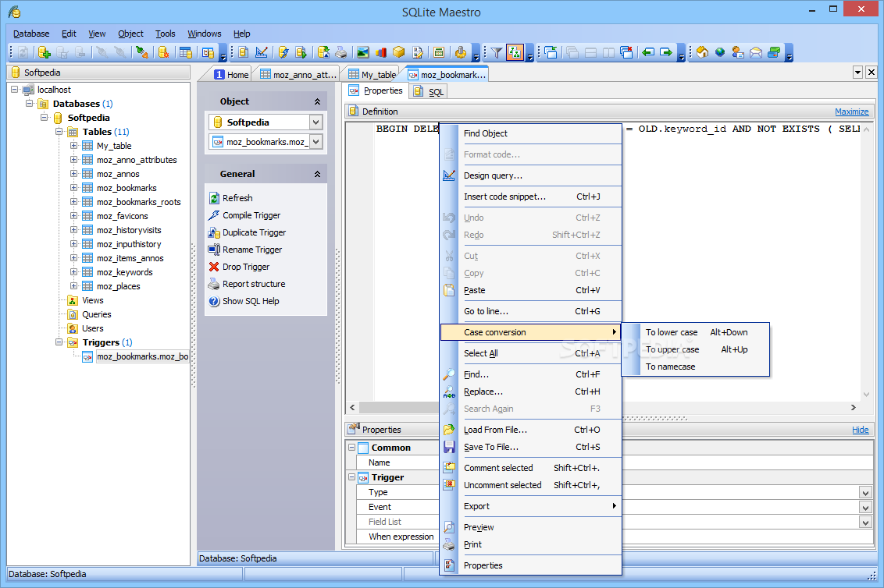This screenshot has width=884, height=588.
Task: Click the globe website icon
Action: point(720,52)
